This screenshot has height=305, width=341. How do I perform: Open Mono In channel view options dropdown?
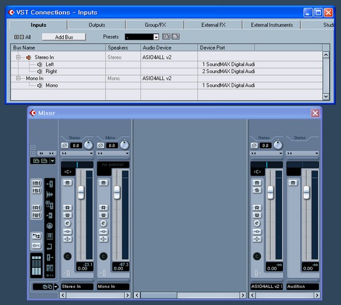click(127, 153)
